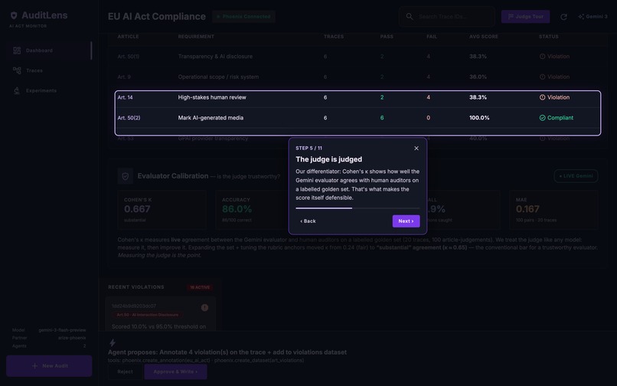617x386 pixels.
Task: Click the REQUIREMENT column header
Action: pyautogui.click(x=196, y=37)
